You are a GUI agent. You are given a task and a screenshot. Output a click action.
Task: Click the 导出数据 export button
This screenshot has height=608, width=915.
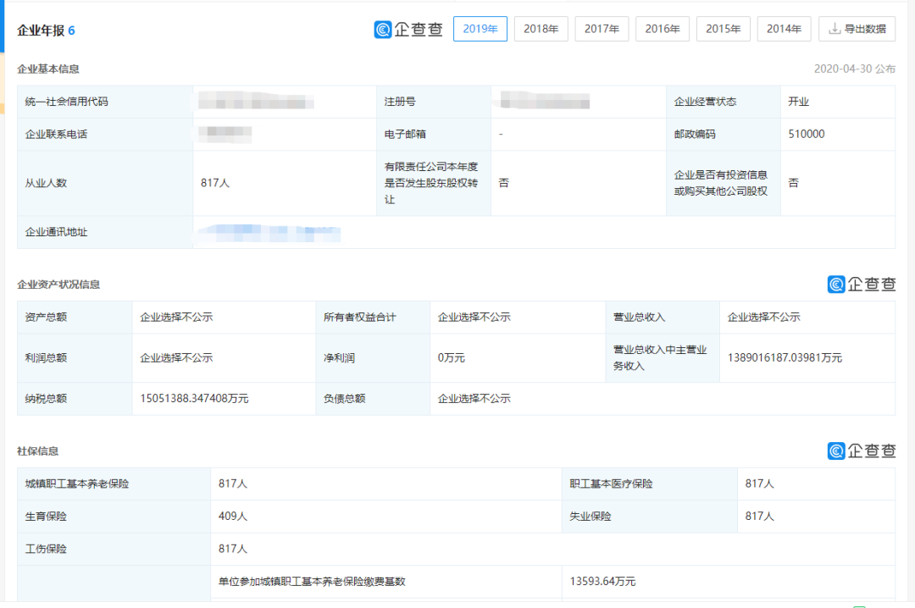(857, 29)
